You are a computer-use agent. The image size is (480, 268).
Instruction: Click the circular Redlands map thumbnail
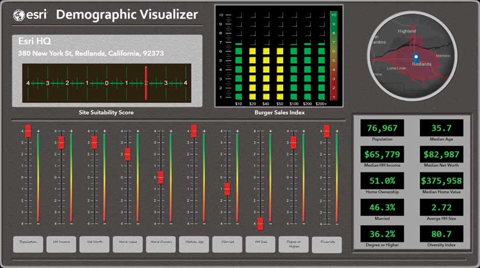pos(412,56)
